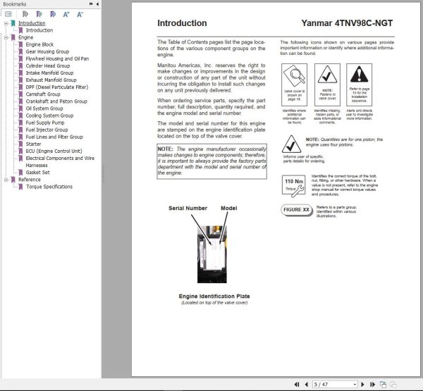The height and width of the screenshot is (391, 423).
Task: Go to the first page
Action: 297,384
